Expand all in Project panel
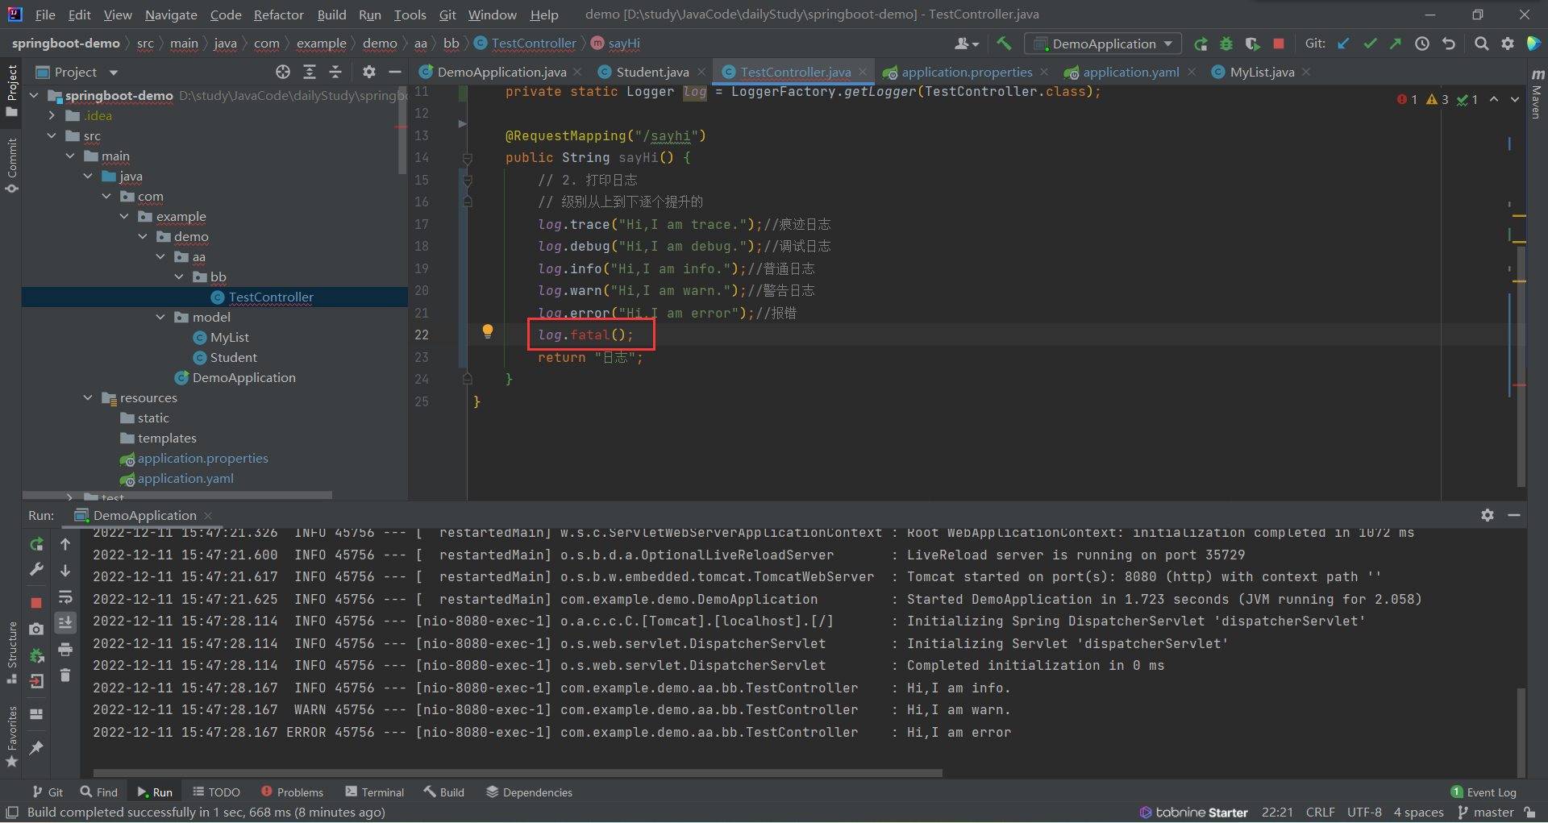Viewport: 1548px width, 823px height. 310,72
